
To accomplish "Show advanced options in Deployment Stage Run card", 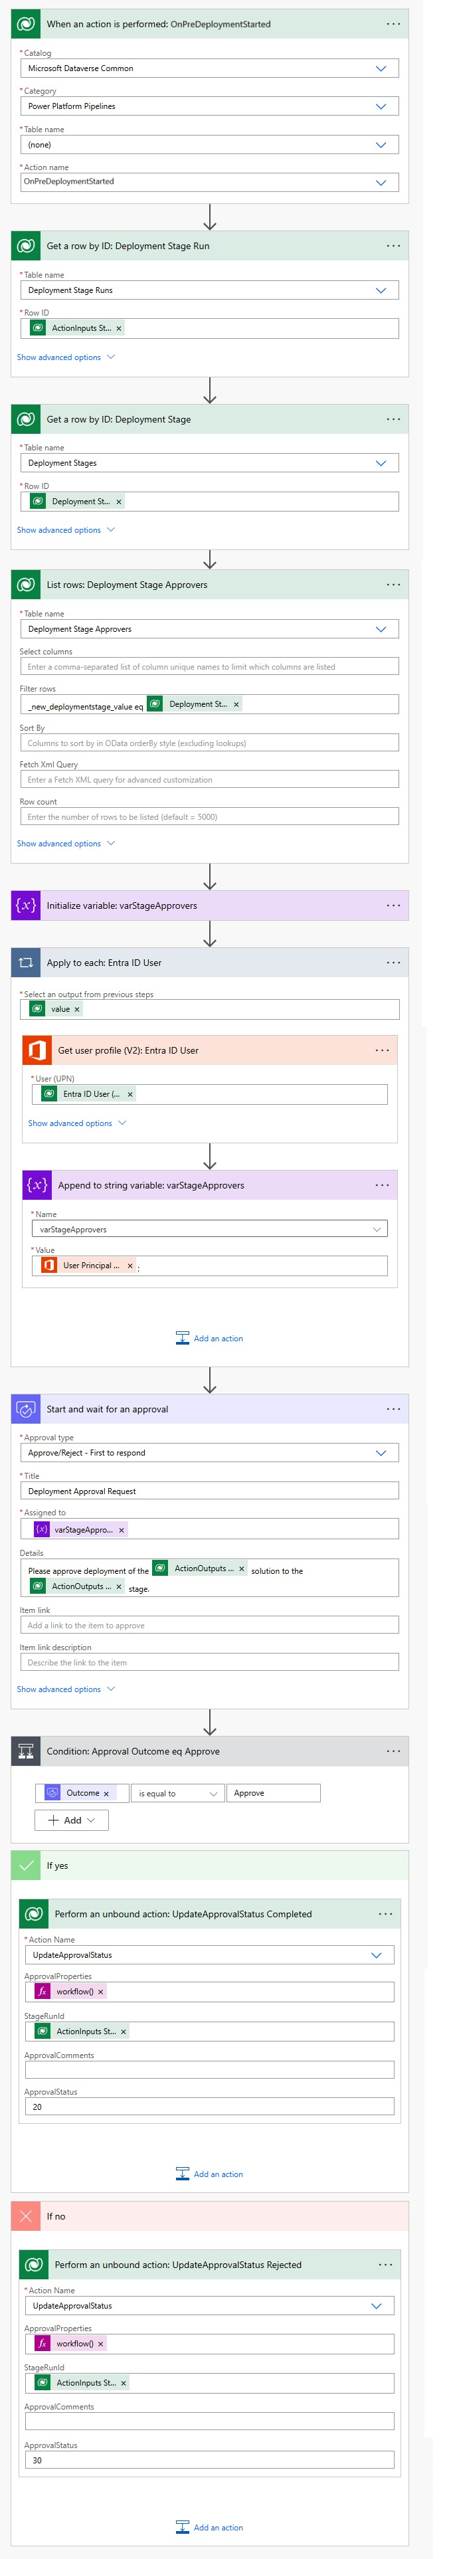I will tap(66, 357).
